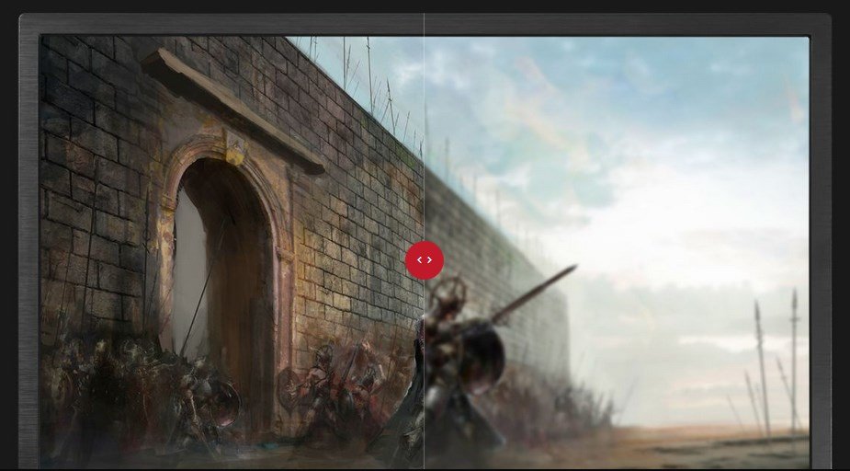Click the red comparison slider handle
Viewport: 850px width, 471px height.
(x=425, y=260)
